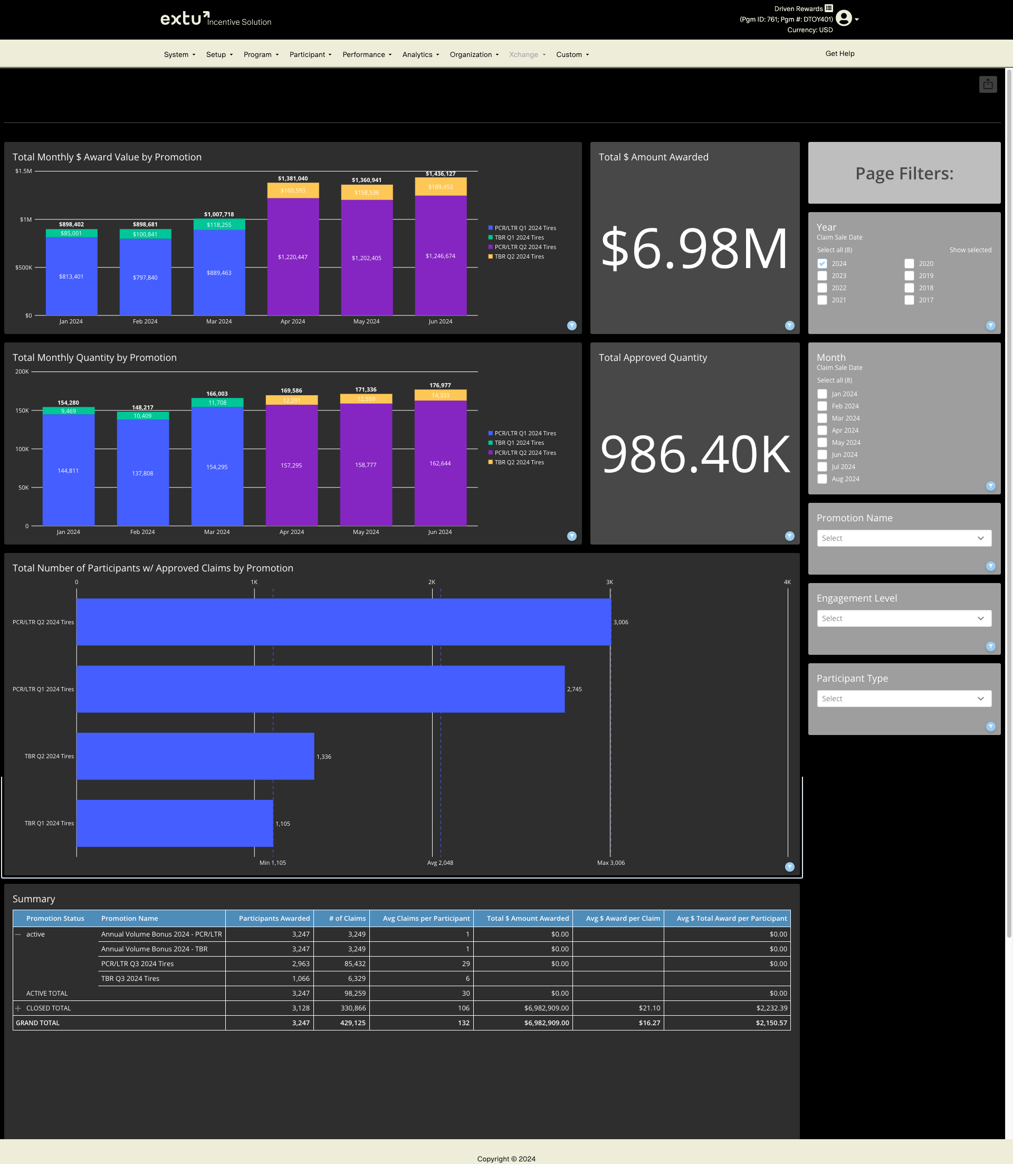1013x1164 pixels.
Task: Check the Mar 2024 month checkbox
Action: [822, 418]
